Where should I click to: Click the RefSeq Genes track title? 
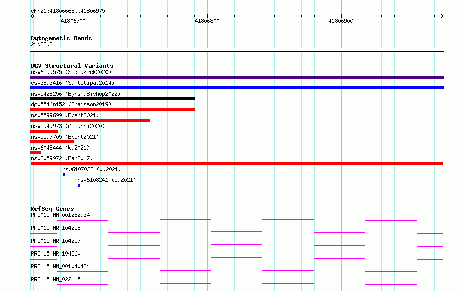(52, 209)
